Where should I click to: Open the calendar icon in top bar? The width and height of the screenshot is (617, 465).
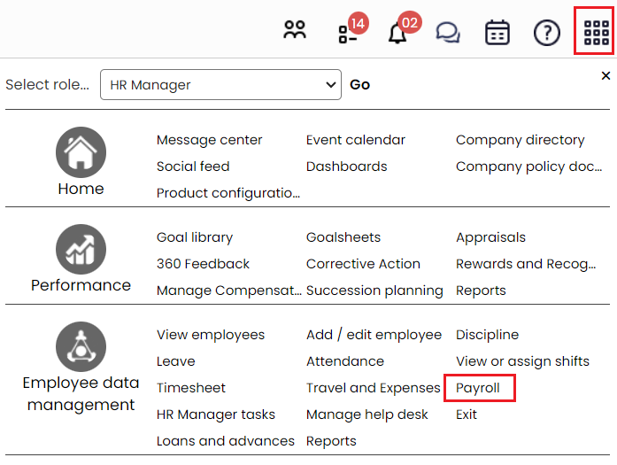(497, 33)
